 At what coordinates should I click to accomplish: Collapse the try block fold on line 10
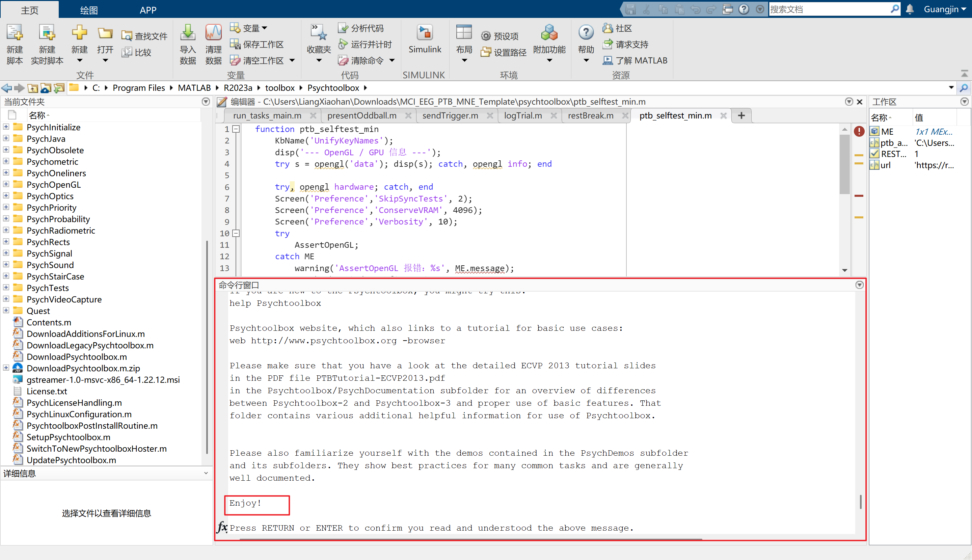(237, 234)
